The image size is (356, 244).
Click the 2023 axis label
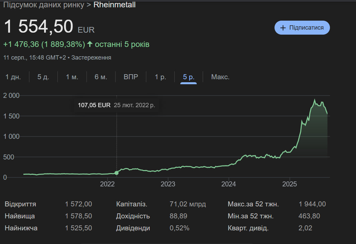(168, 184)
